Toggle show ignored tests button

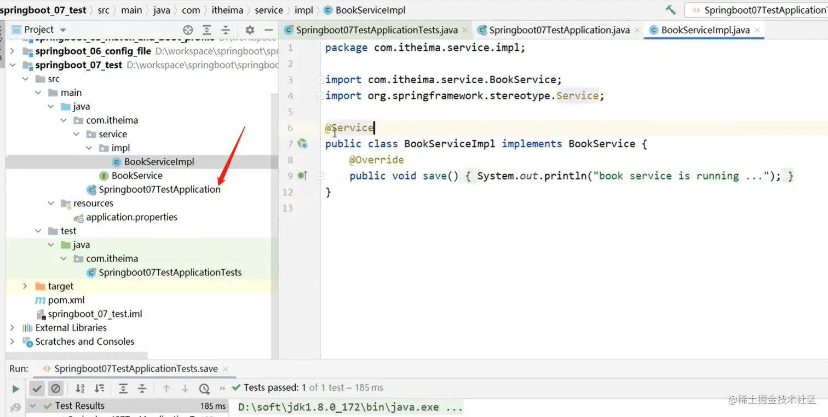(x=56, y=389)
